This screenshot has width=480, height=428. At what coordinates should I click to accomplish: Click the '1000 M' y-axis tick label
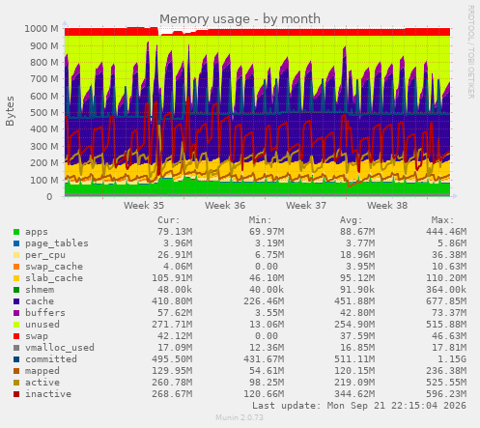[x=42, y=29]
